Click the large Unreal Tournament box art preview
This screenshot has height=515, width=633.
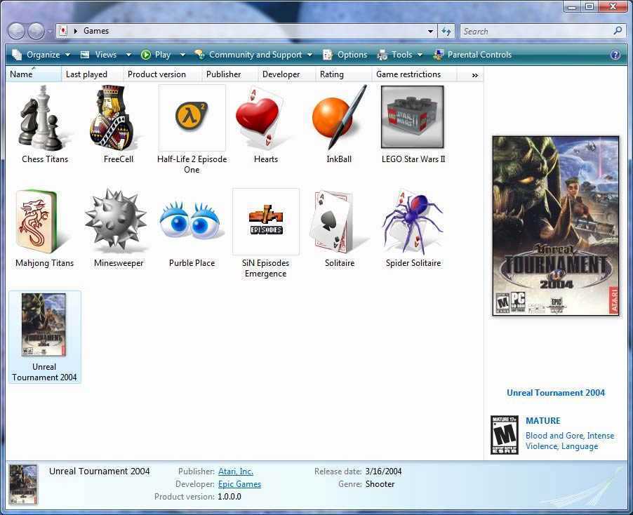556,226
